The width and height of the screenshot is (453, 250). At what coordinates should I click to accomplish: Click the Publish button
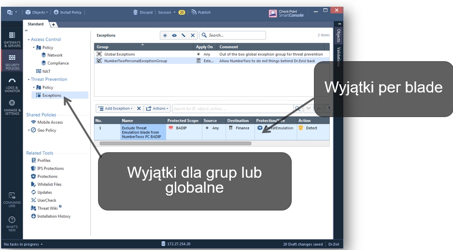coord(200,12)
